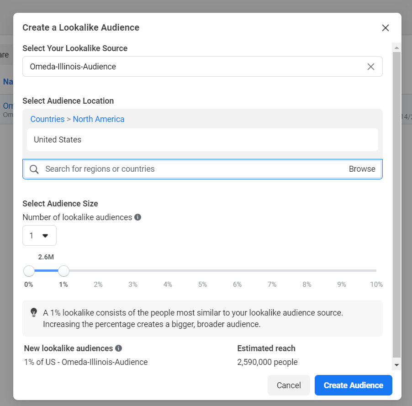Click the scrollbar up arrow

click(x=396, y=48)
